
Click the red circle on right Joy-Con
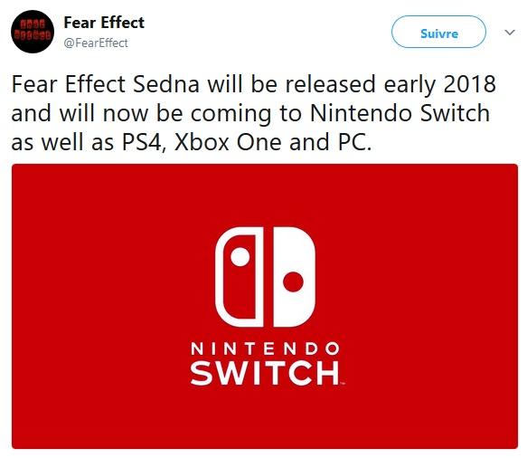click(294, 281)
